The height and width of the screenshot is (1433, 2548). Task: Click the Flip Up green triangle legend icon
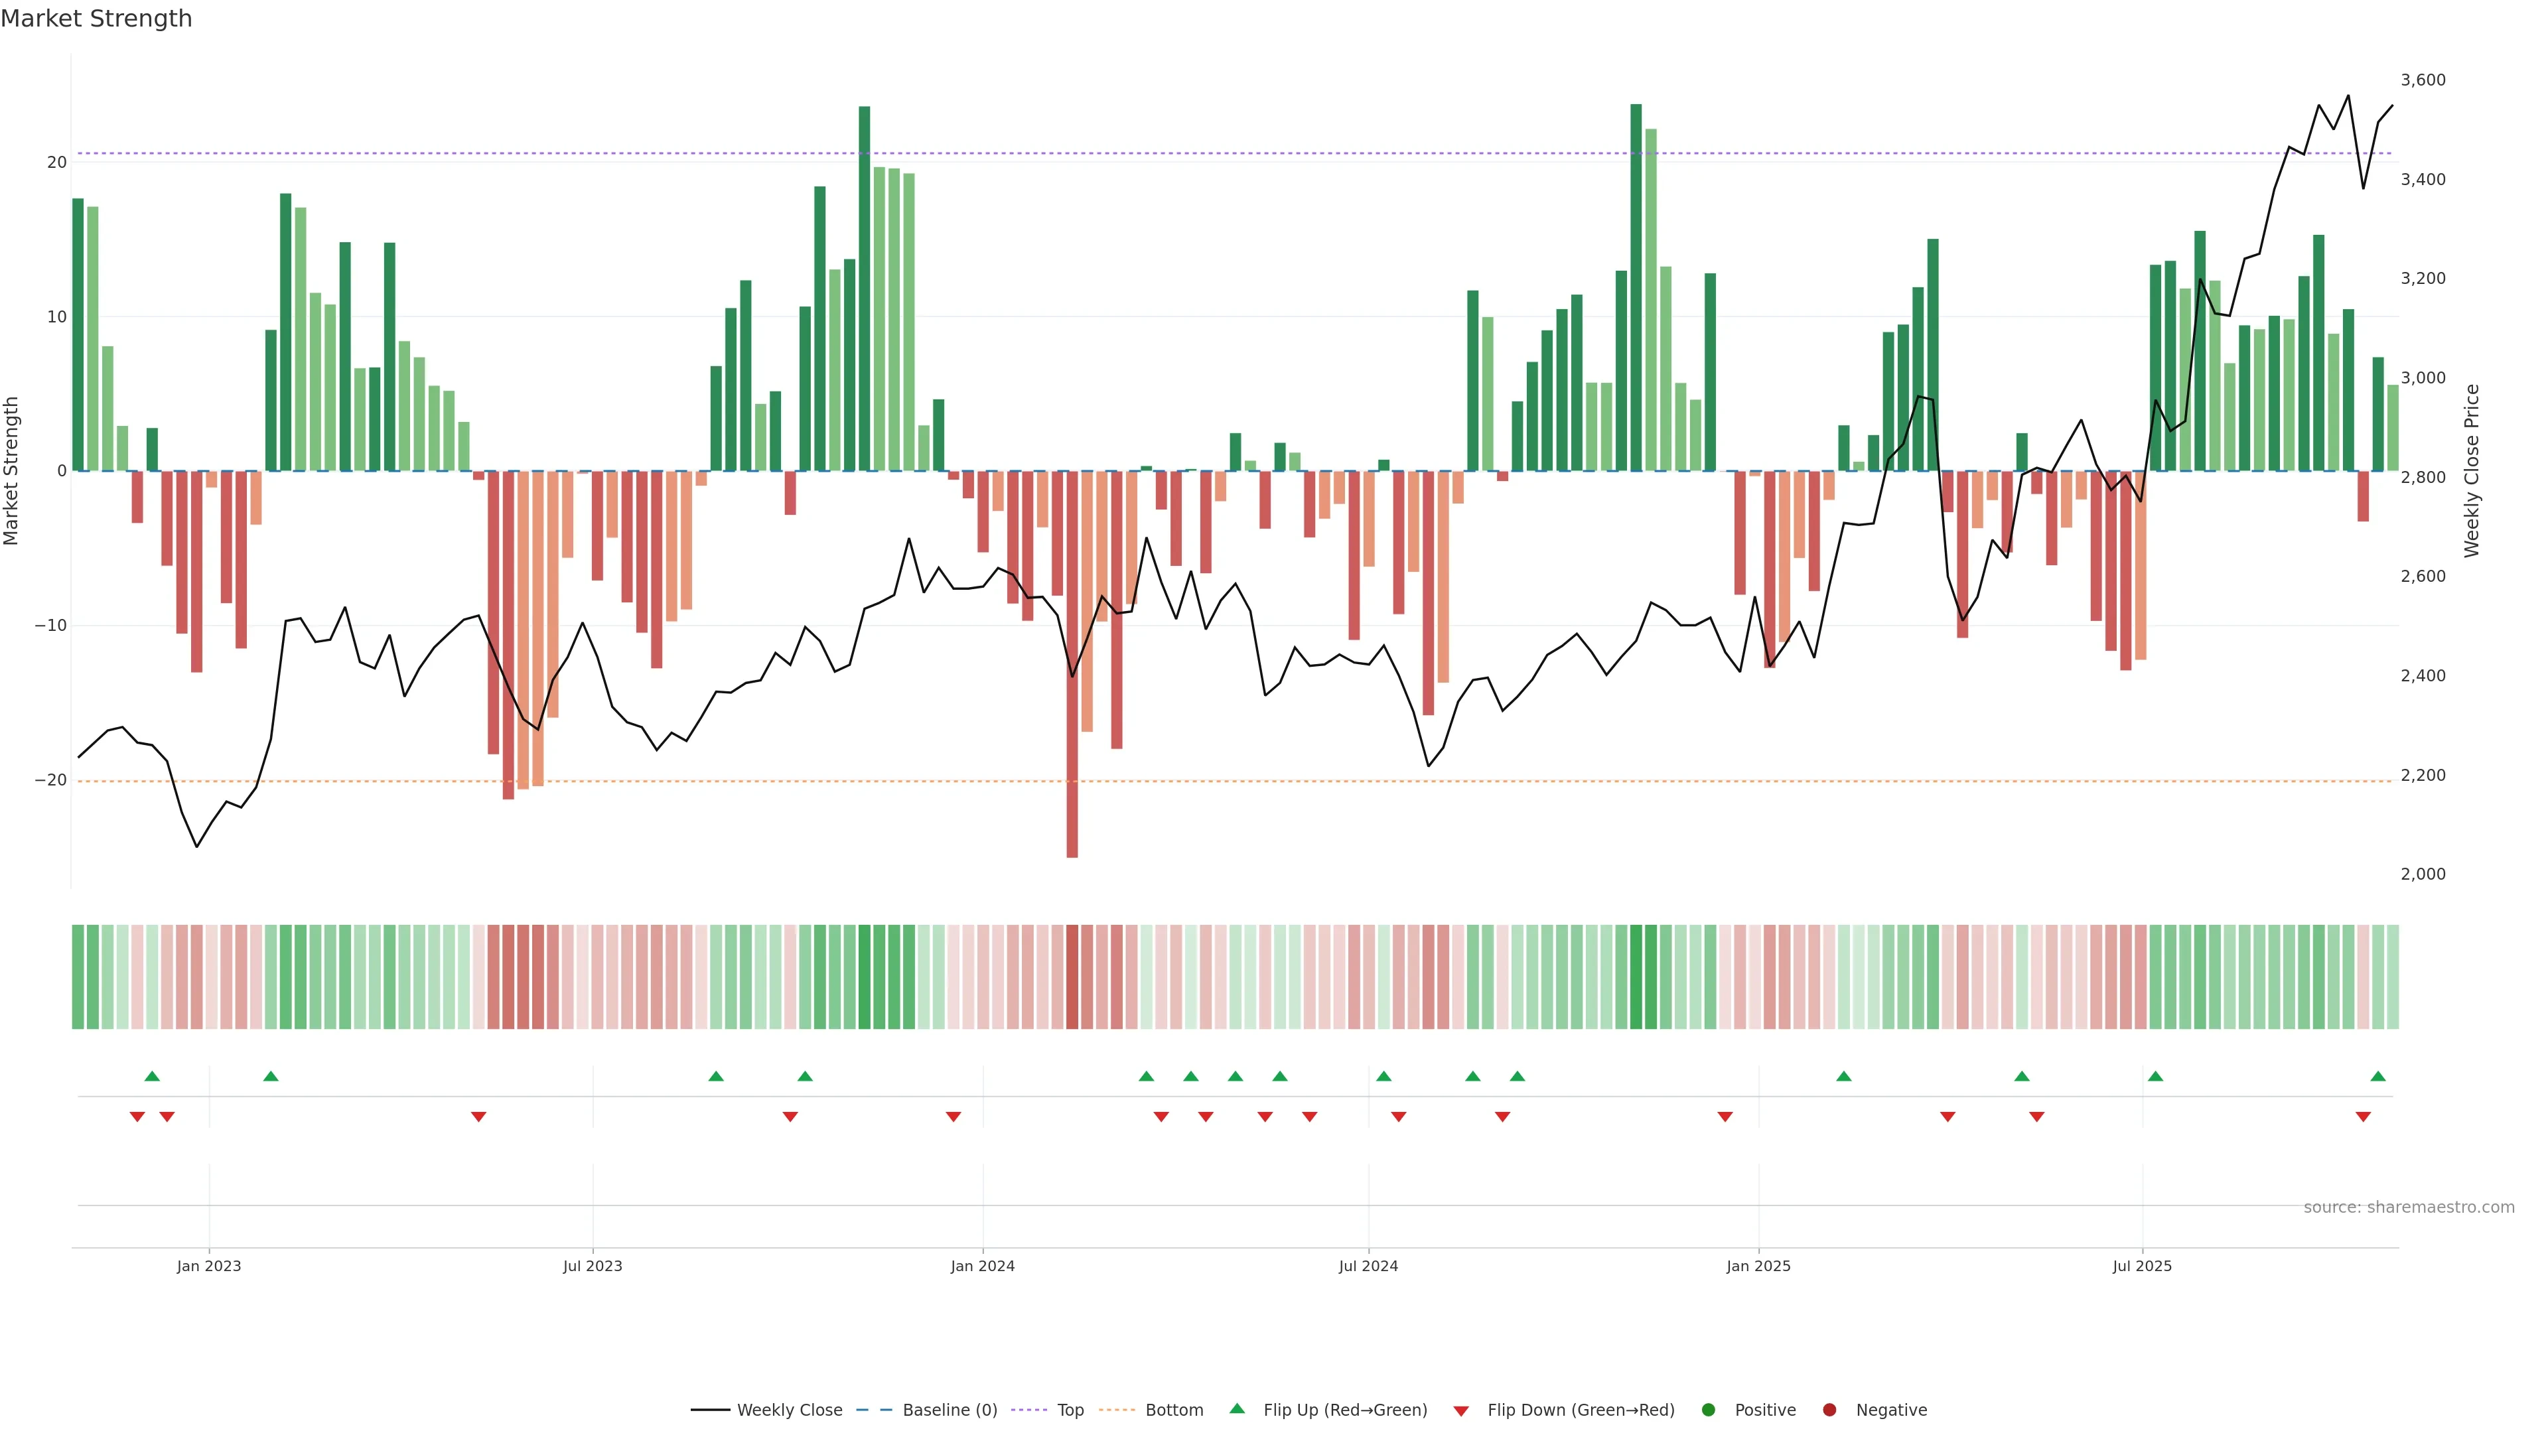point(1236,1409)
